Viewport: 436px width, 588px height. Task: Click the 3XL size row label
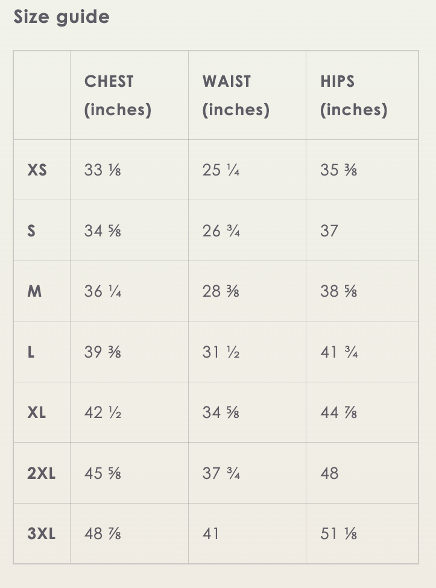[x=41, y=534]
